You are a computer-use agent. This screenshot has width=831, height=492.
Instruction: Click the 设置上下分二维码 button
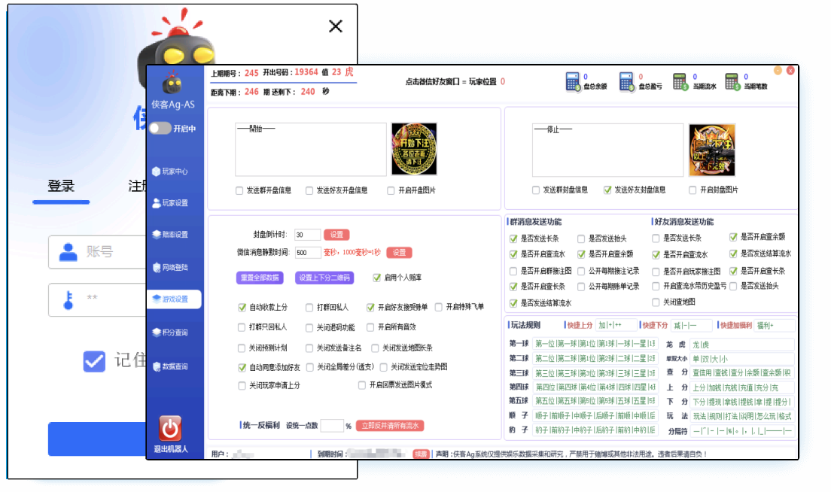click(324, 278)
